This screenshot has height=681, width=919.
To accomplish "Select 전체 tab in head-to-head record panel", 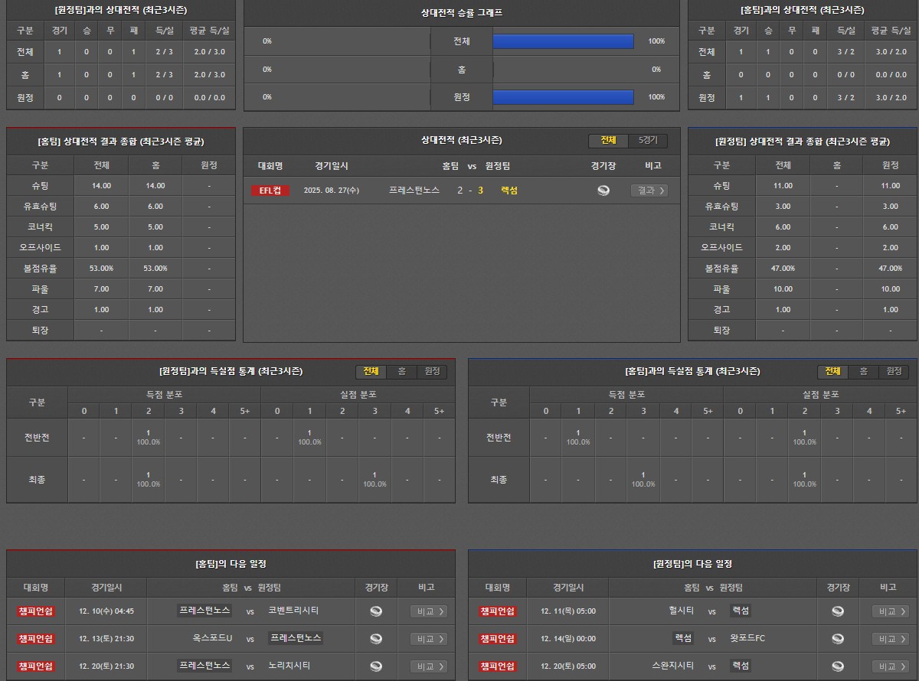I will (608, 141).
